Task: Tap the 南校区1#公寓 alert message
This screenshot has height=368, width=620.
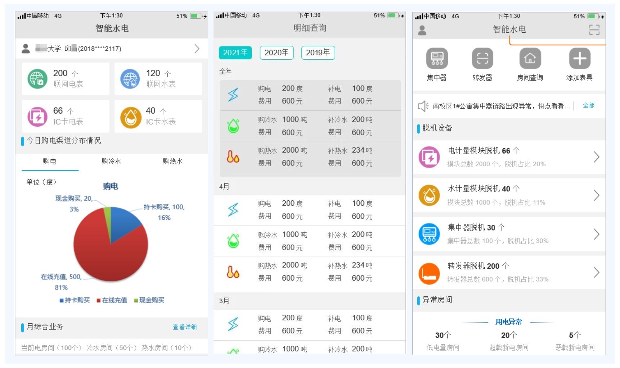Action: point(500,105)
